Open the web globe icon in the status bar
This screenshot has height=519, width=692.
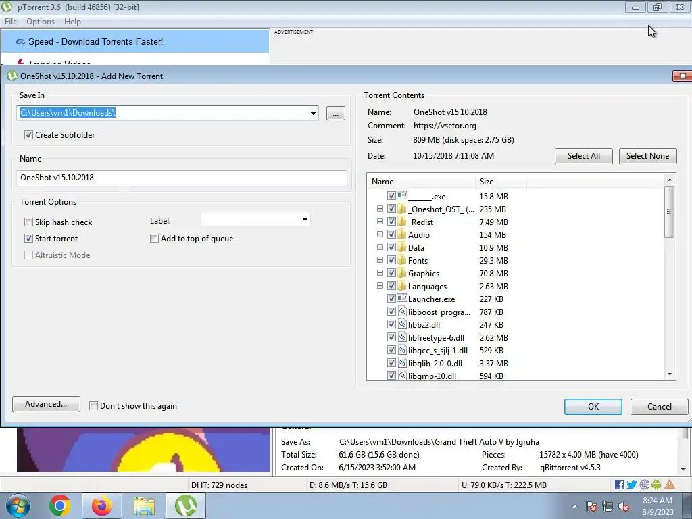[x=644, y=485]
